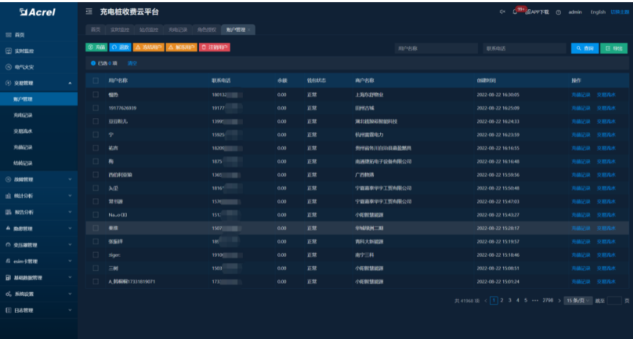Open notifications bell with 99+ badge

(515, 12)
